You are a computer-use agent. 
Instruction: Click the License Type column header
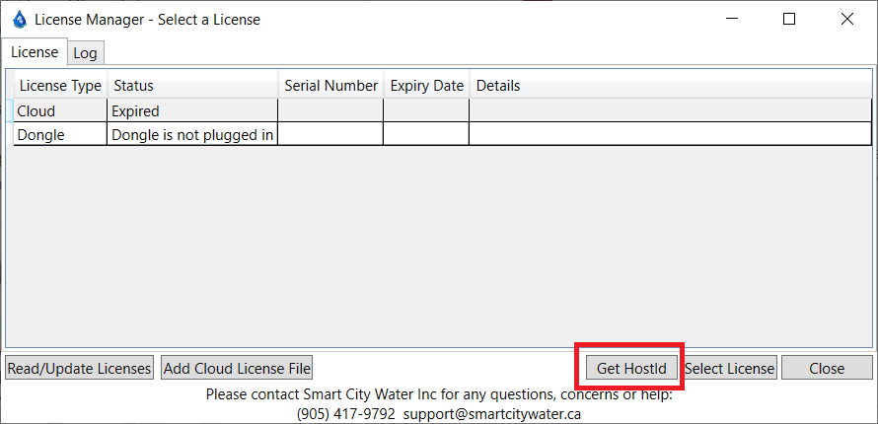point(60,86)
